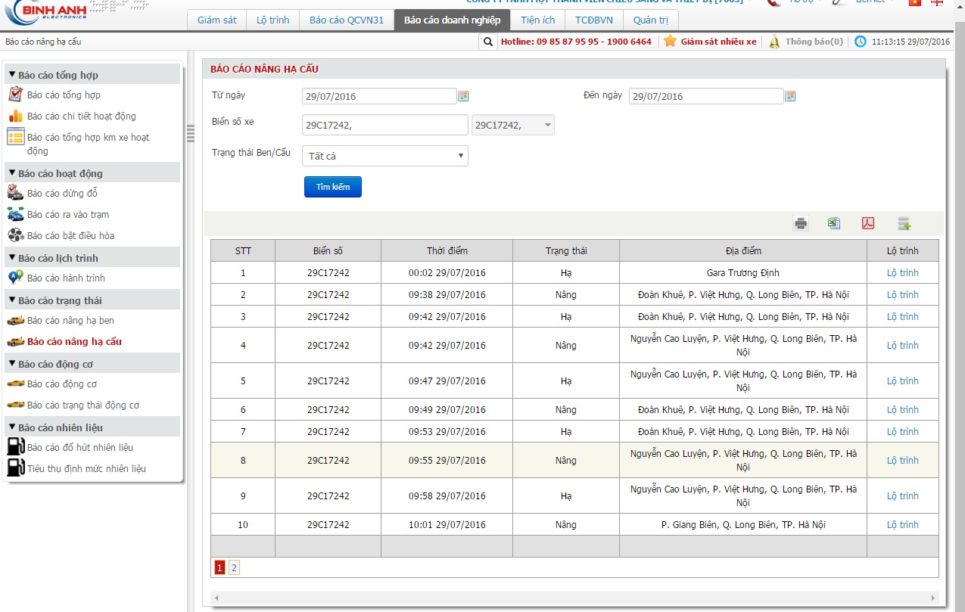Click the map pin icon for hành trình

(15, 278)
